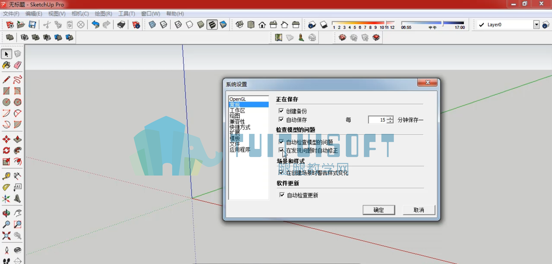This screenshot has height=264, width=552.
Task: Select 应用程序 in settings list
Action: [x=240, y=150]
